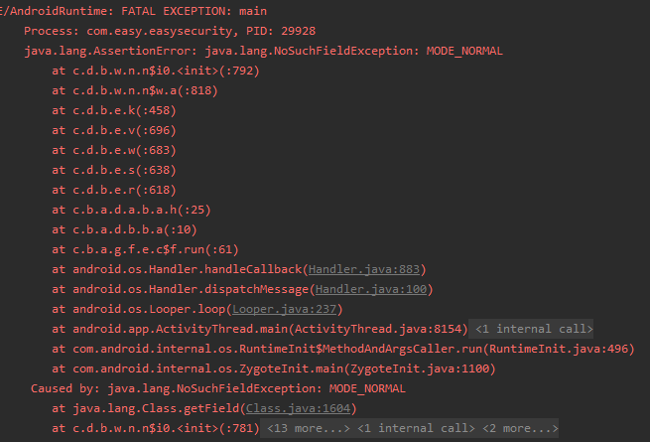Click the 'java.lang.AssertionError' line
This screenshot has width=650, height=442.
coord(263,51)
